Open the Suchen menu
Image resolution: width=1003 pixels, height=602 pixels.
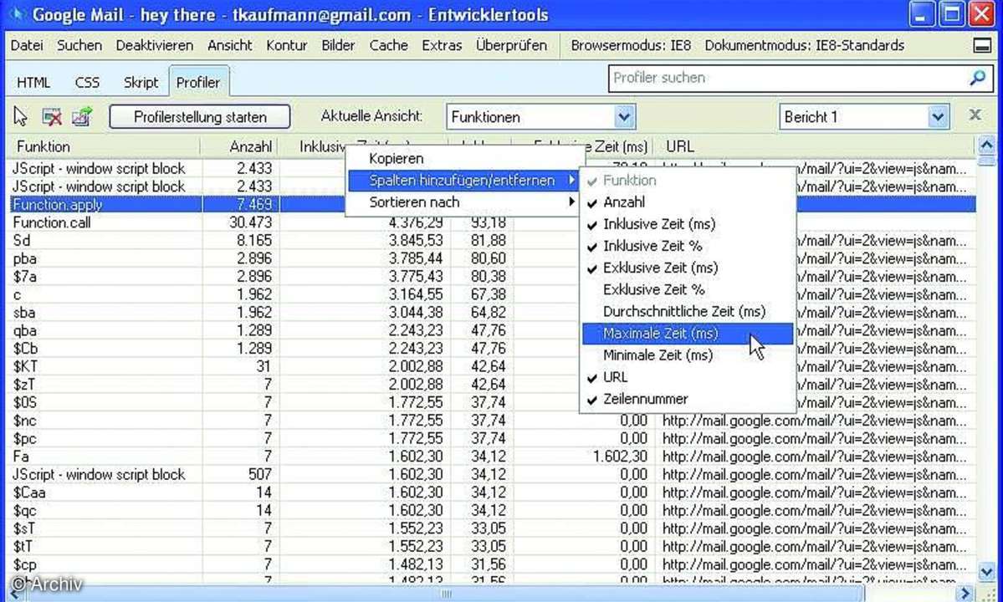79,45
